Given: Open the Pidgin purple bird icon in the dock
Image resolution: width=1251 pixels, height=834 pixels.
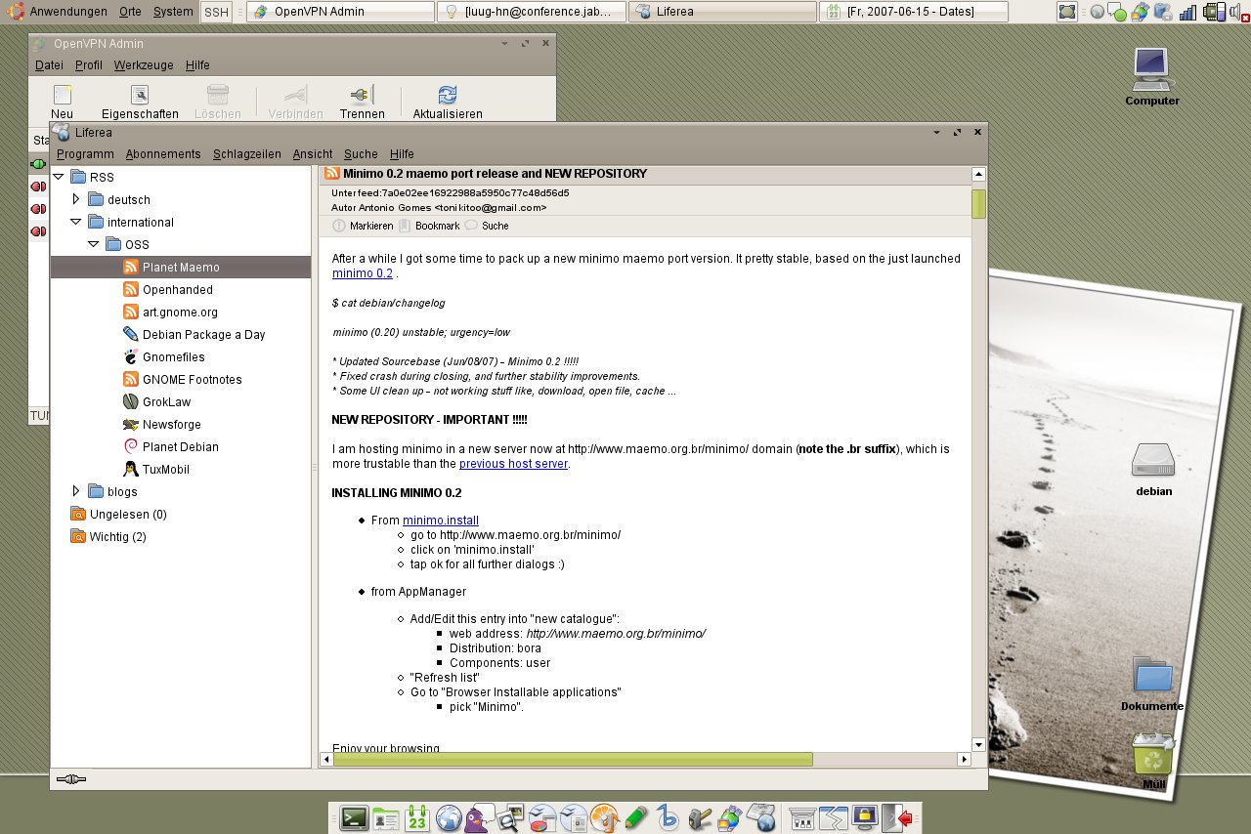Looking at the screenshot, I should (x=480, y=817).
